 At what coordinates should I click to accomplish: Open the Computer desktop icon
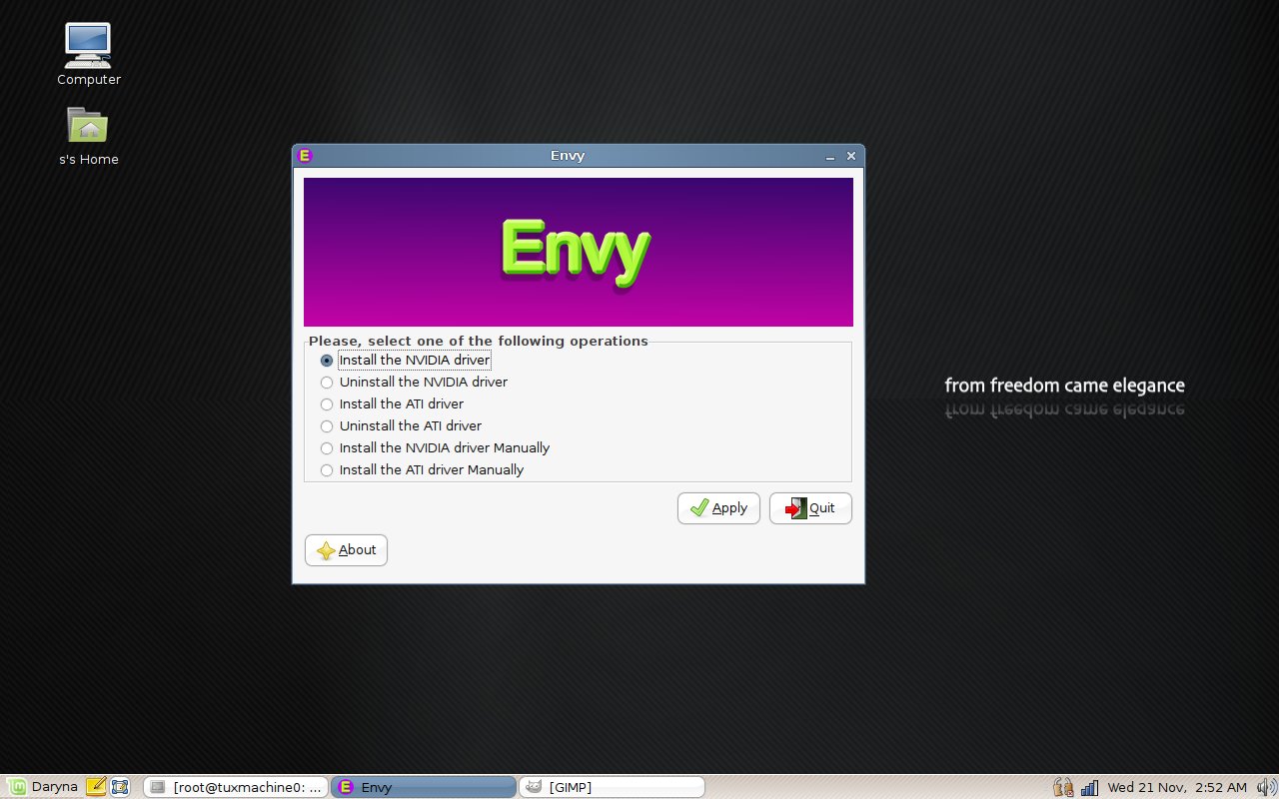(x=88, y=54)
